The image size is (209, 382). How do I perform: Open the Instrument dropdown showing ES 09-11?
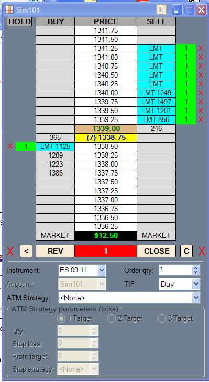[102, 270]
